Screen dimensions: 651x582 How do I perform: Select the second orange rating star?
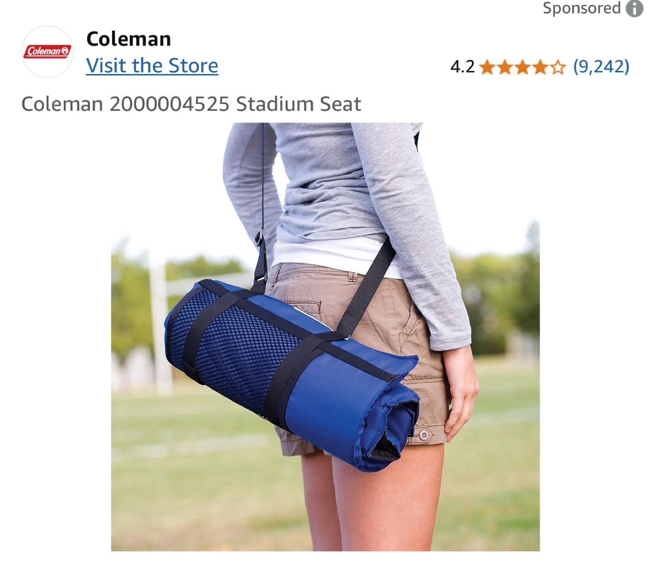(505, 67)
